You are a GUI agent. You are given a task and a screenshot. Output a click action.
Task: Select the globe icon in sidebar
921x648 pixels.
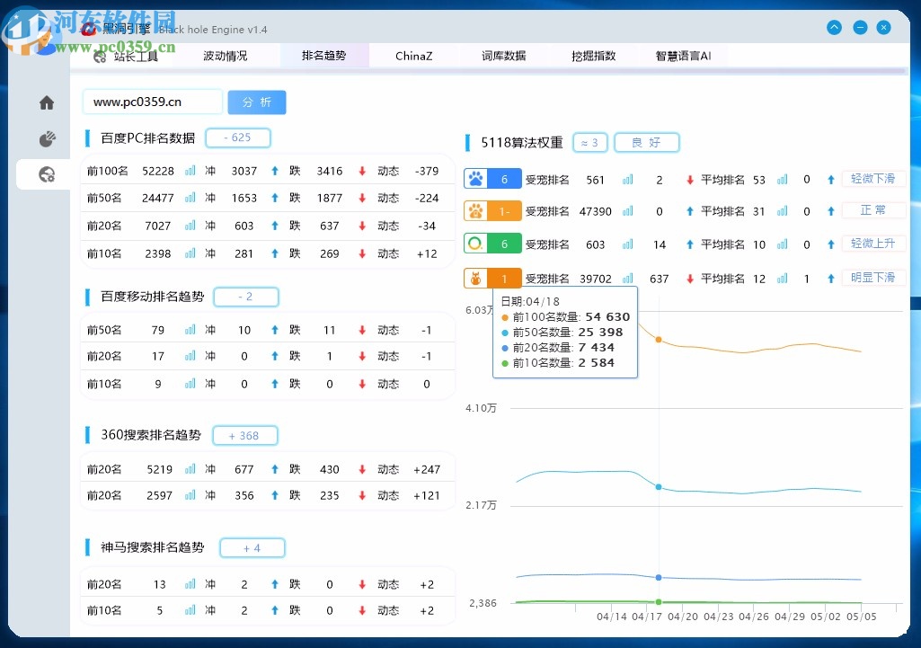pos(47,174)
